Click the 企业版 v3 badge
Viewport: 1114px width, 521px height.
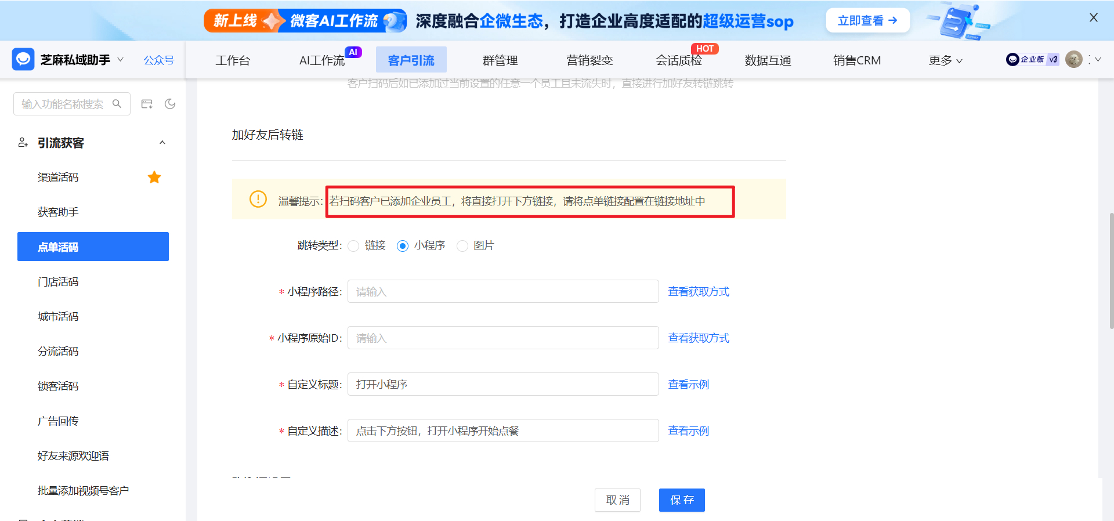click(x=1032, y=59)
